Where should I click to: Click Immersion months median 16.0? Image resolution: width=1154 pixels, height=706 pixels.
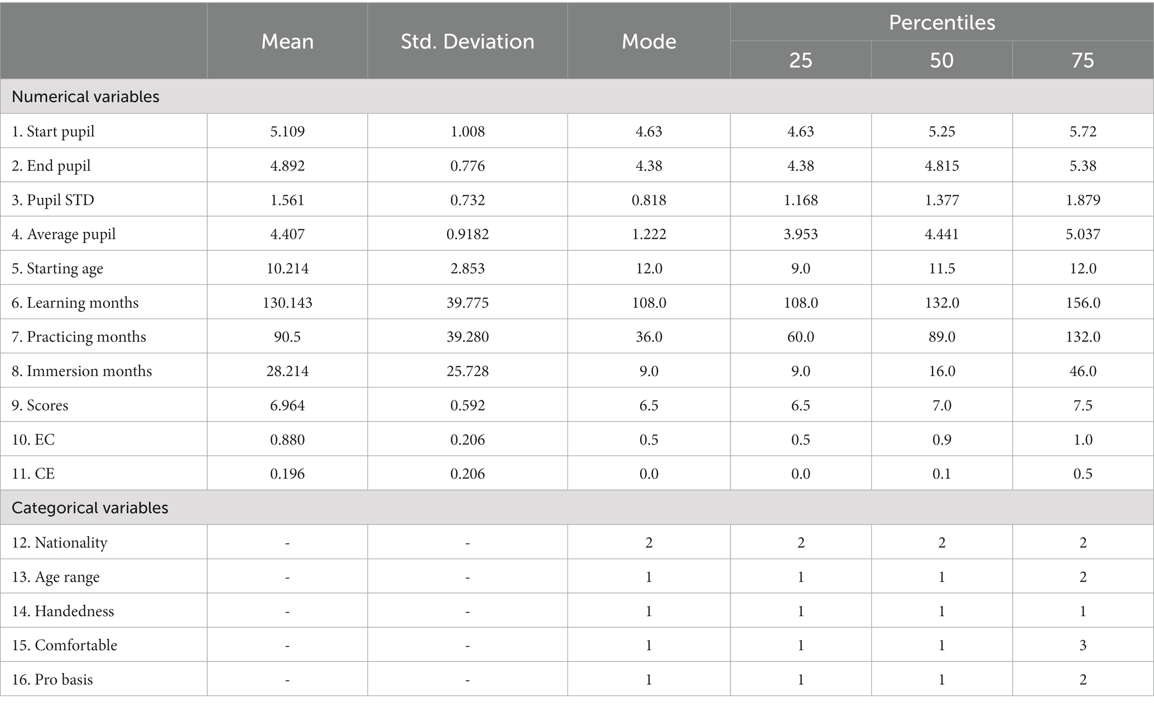[942, 371]
